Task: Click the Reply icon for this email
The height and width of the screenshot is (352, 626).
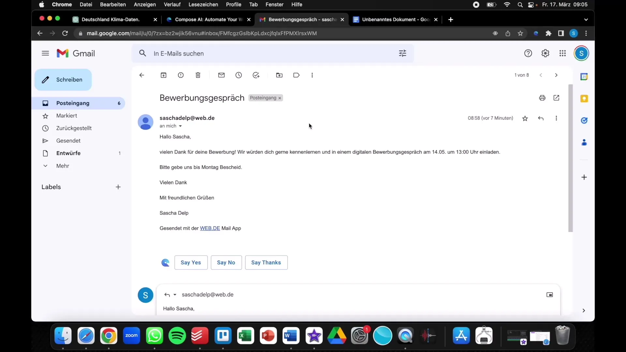Action: pyautogui.click(x=541, y=118)
